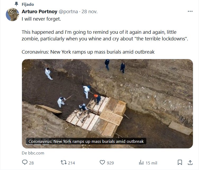This screenshot has width=199, height=170.
Task: Open Arturo Portnoy's profile avatar
Action: coord(12,14)
